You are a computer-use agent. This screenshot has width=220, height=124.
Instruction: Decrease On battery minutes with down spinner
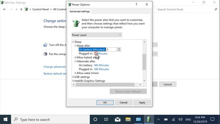click(119, 51)
